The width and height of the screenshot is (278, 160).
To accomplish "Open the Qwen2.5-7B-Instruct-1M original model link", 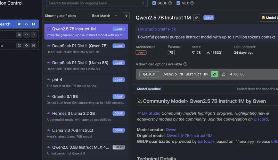I will [x=189, y=136].
